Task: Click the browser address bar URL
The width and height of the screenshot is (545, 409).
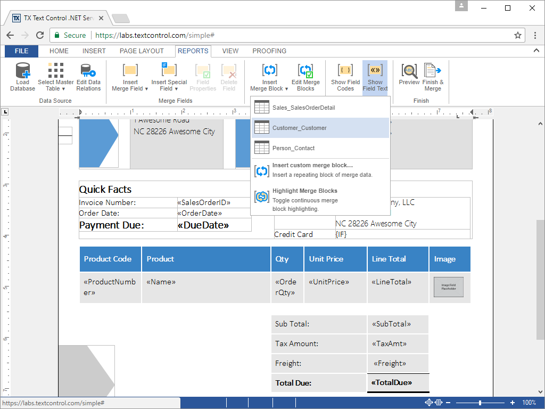Action: [154, 35]
